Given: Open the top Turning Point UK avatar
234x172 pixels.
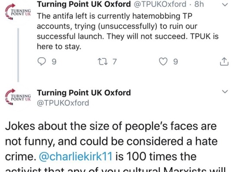Looking at the screenshot, I should click(18, 12).
